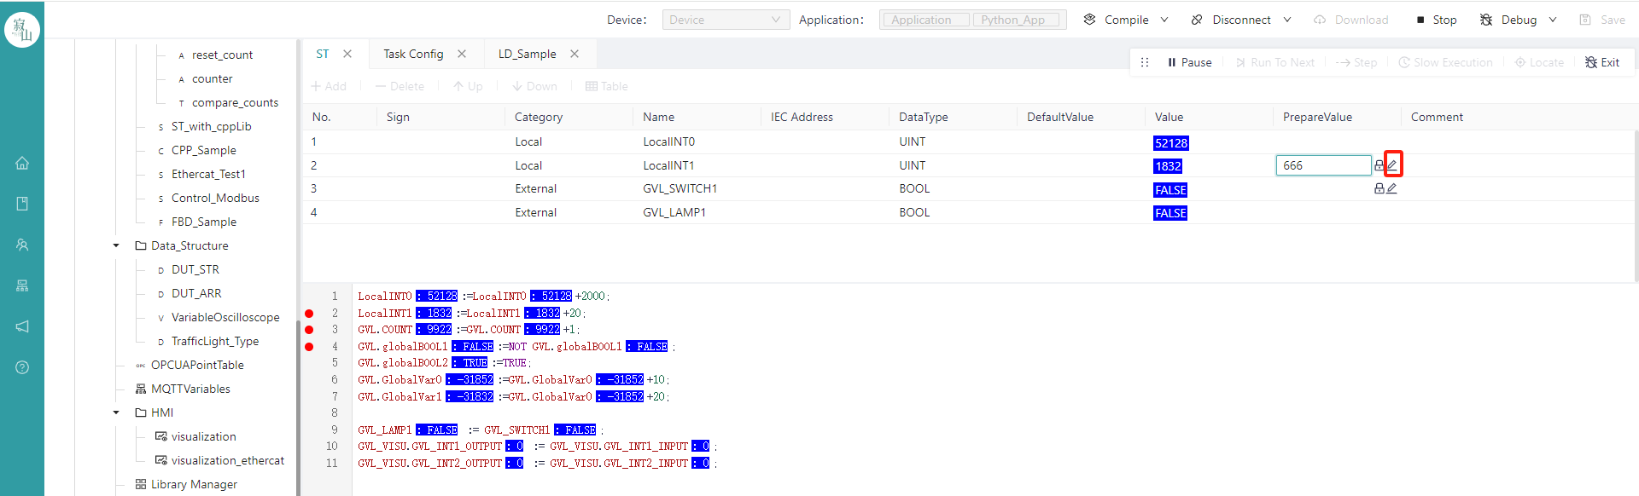Open the help question mark icon
Image resolution: width=1639 pixels, height=496 pixels.
(22, 367)
